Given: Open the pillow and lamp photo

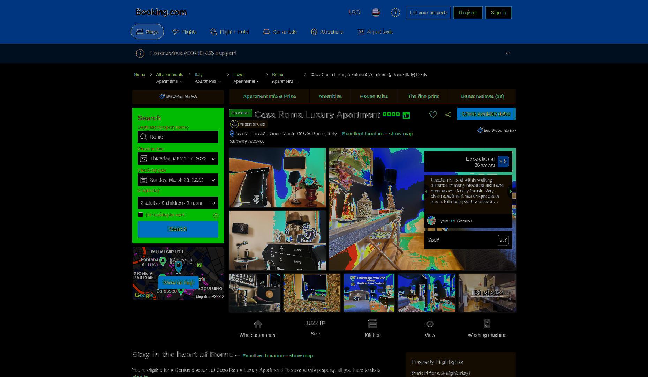Looking at the screenshot, I should (x=278, y=178).
